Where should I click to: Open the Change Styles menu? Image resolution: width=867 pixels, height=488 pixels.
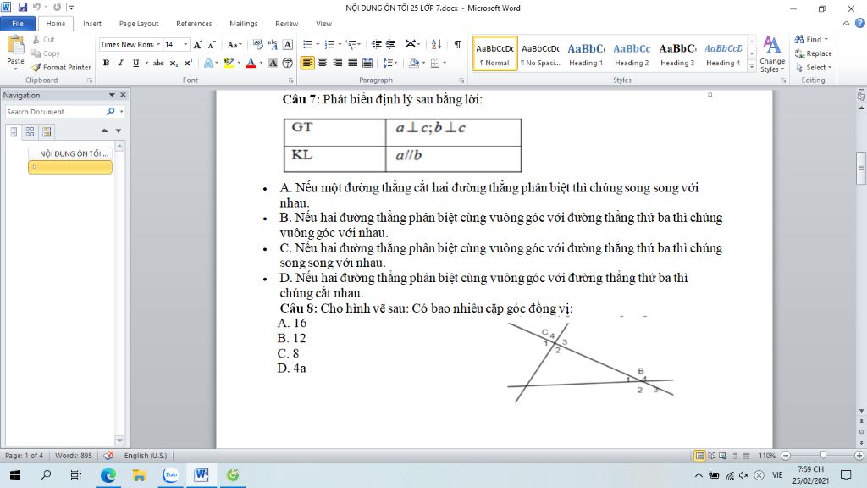(772, 54)
